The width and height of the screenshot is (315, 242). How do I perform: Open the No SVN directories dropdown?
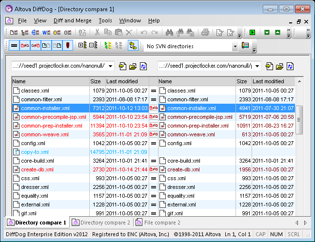point(235,46)
